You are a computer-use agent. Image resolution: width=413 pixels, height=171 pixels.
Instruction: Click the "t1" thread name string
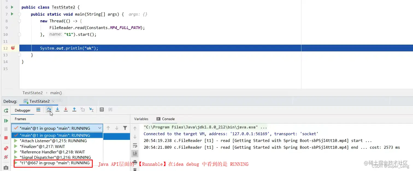(x=68, y=34)
